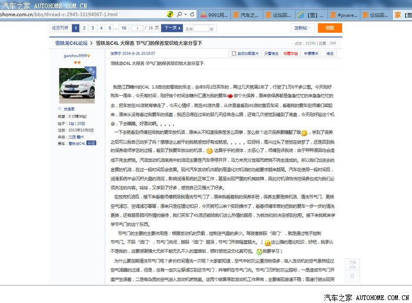Open the 发新帖 dropdown

tap(301, 28)
